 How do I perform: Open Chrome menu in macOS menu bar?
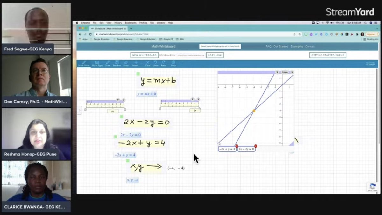click(x=86, y=23)
